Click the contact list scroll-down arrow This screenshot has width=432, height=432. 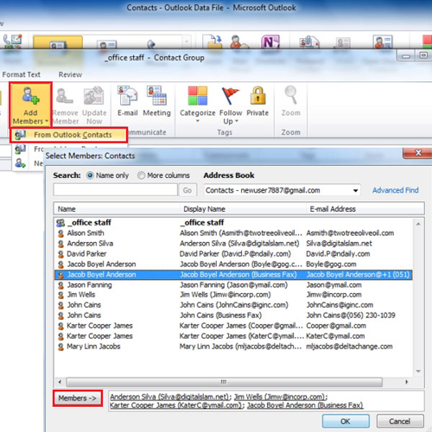tap(418, 371)
